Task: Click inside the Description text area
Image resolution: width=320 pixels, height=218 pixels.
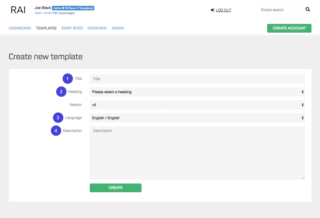Action: click(197, 153)
